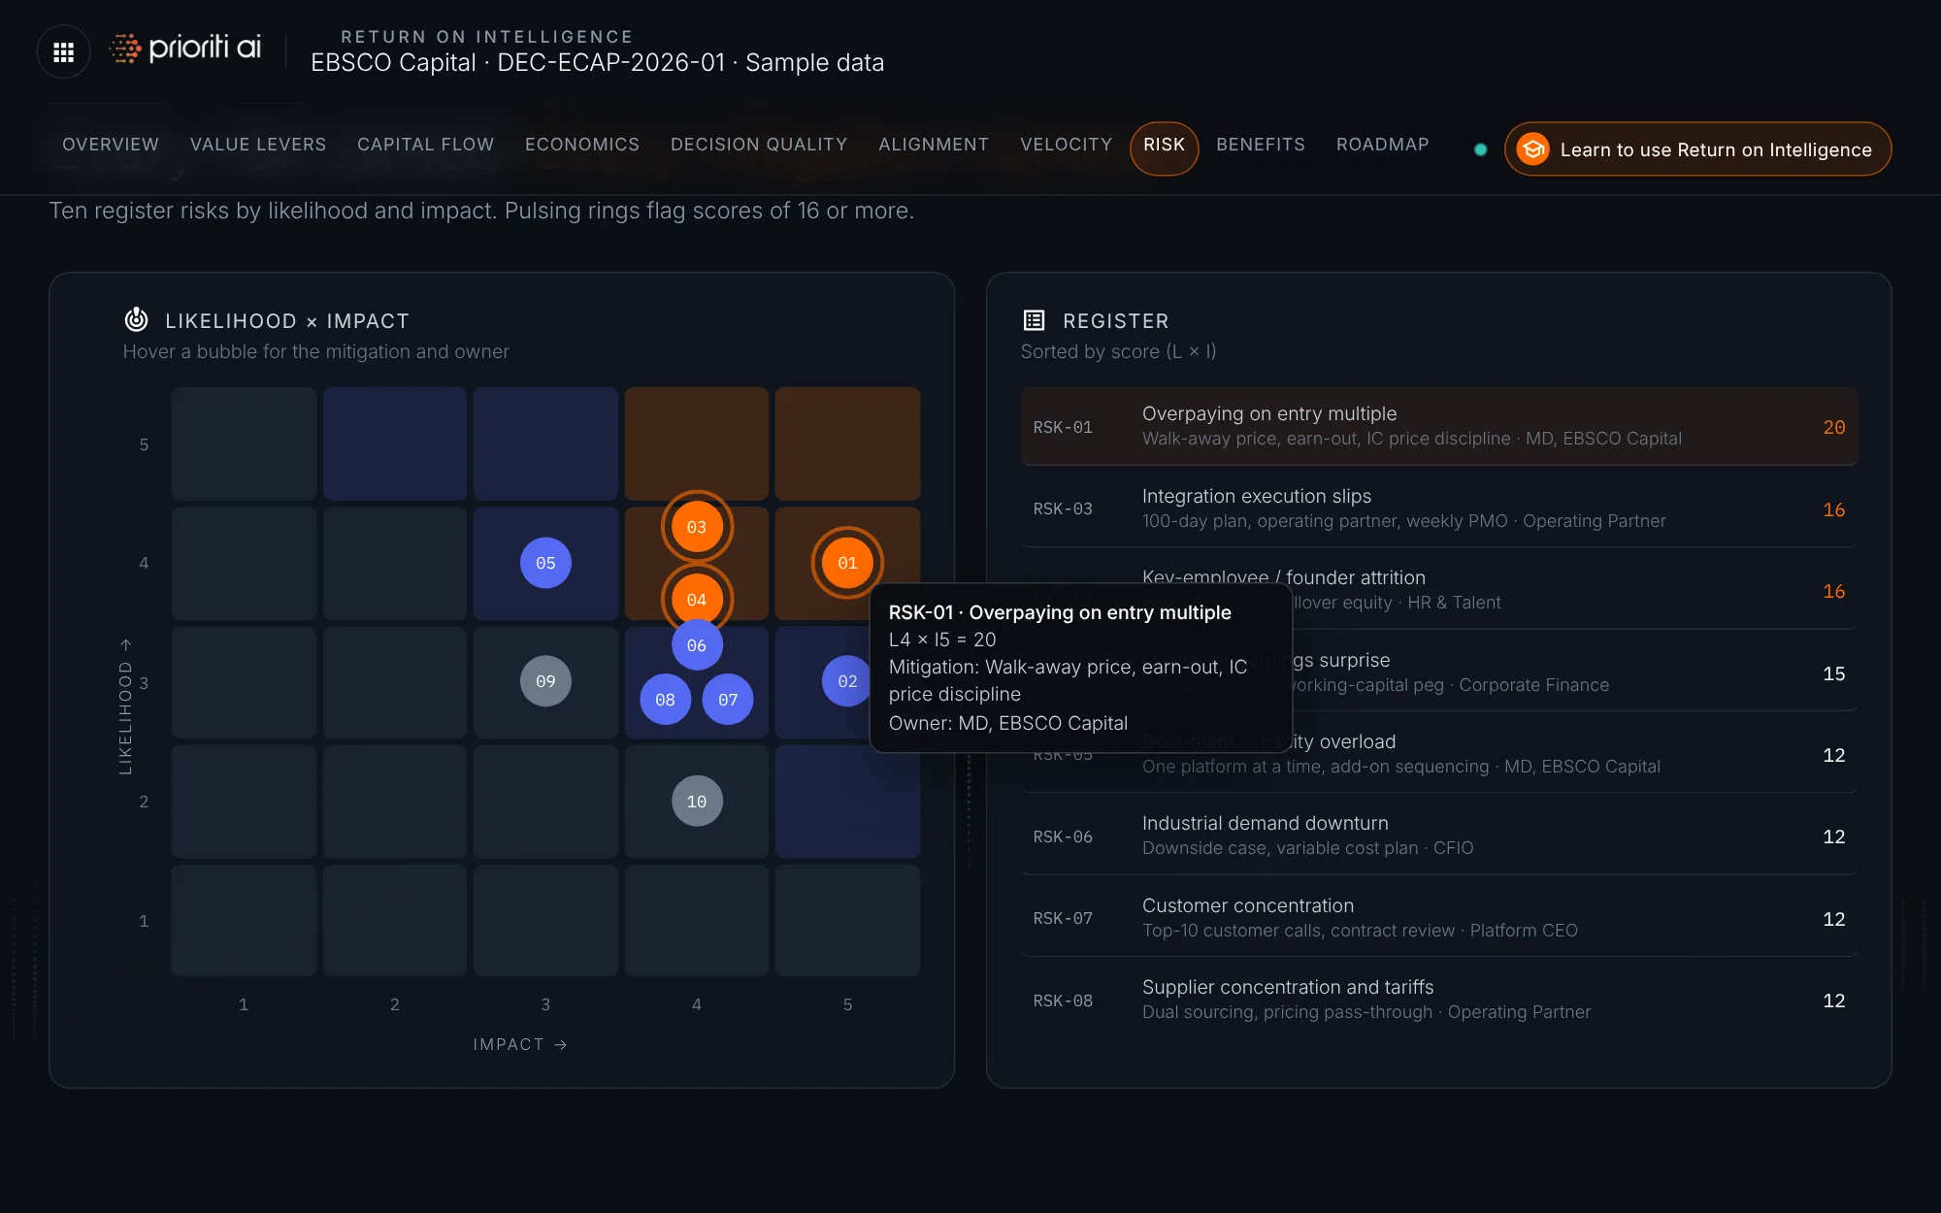Select risk bubble 03 on the matrix
The image size is (1941, 1213).
[x=697, y=527]
